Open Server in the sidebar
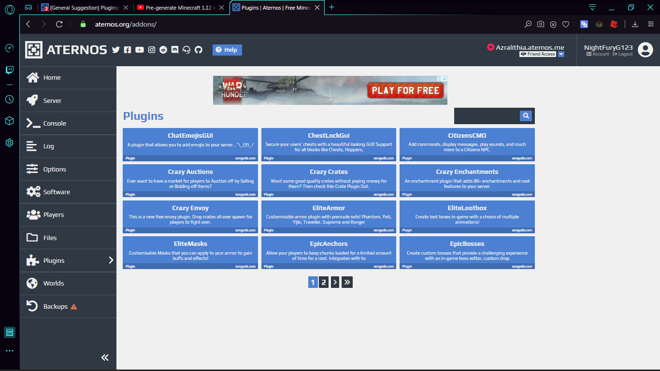Image resolution: width=660 pixels, height=371 pixels. [x=68, y=100]
